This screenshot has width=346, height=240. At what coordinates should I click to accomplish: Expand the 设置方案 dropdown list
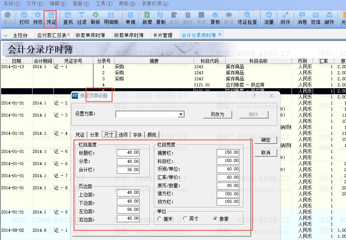pos(181,114)
